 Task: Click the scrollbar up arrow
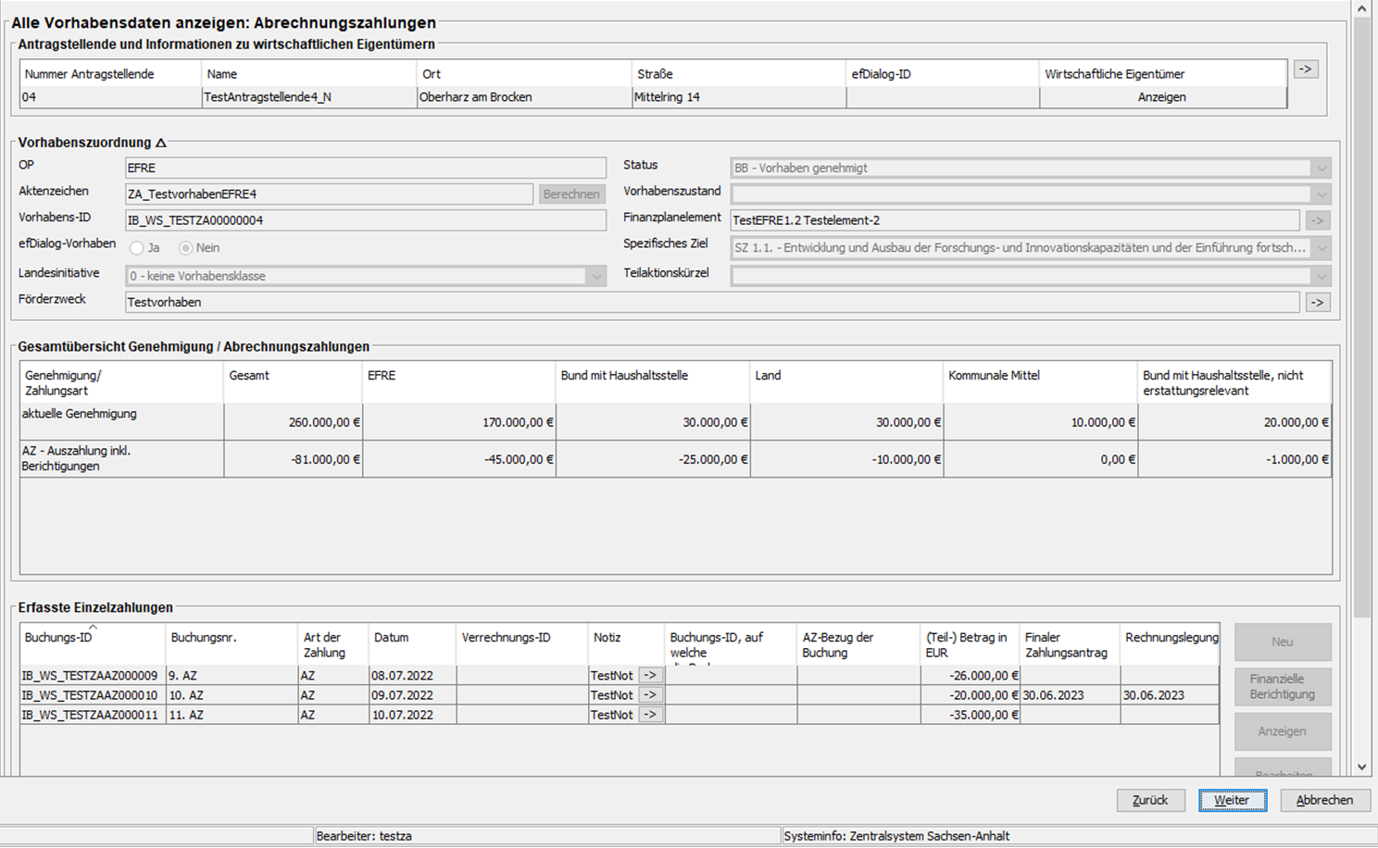[1361, 8]
